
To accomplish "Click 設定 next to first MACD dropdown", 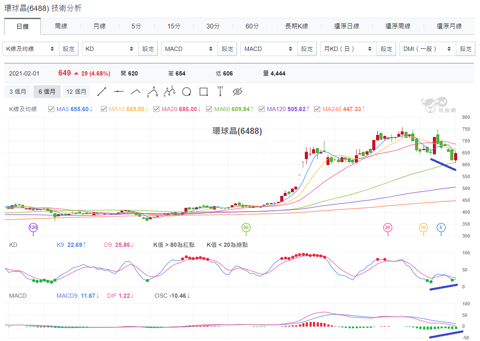I will (227, 49).
